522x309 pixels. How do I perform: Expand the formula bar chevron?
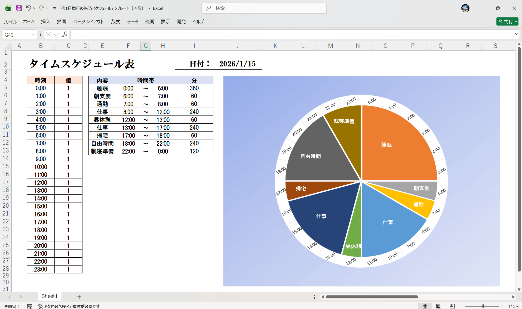516,34
